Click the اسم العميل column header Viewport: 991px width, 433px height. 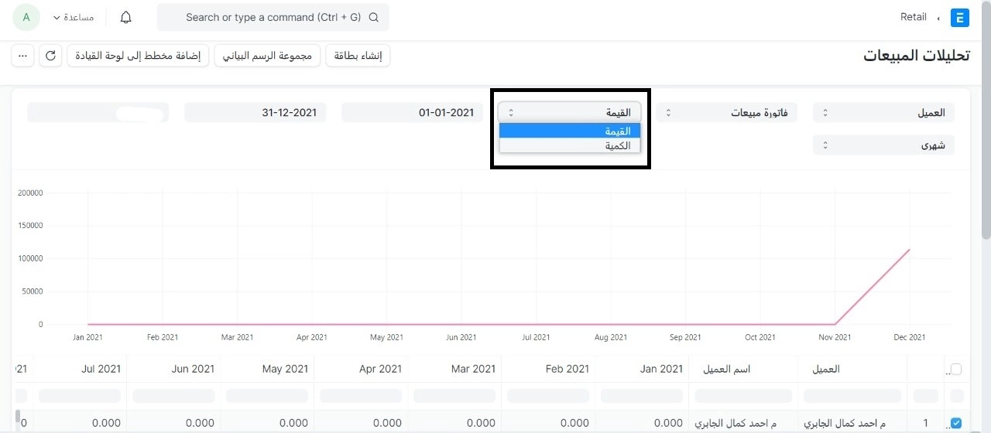[x=744, y=369]
